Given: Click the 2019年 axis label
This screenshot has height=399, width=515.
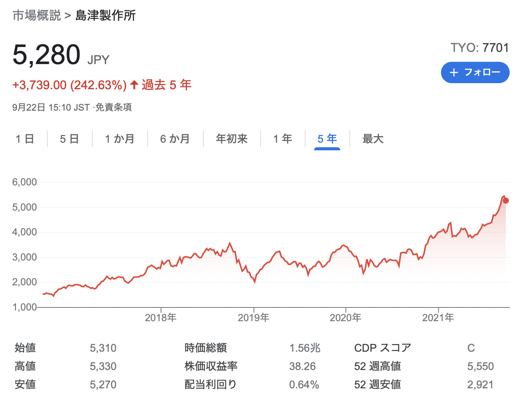Looking at the screenshot, I should 254,317.
